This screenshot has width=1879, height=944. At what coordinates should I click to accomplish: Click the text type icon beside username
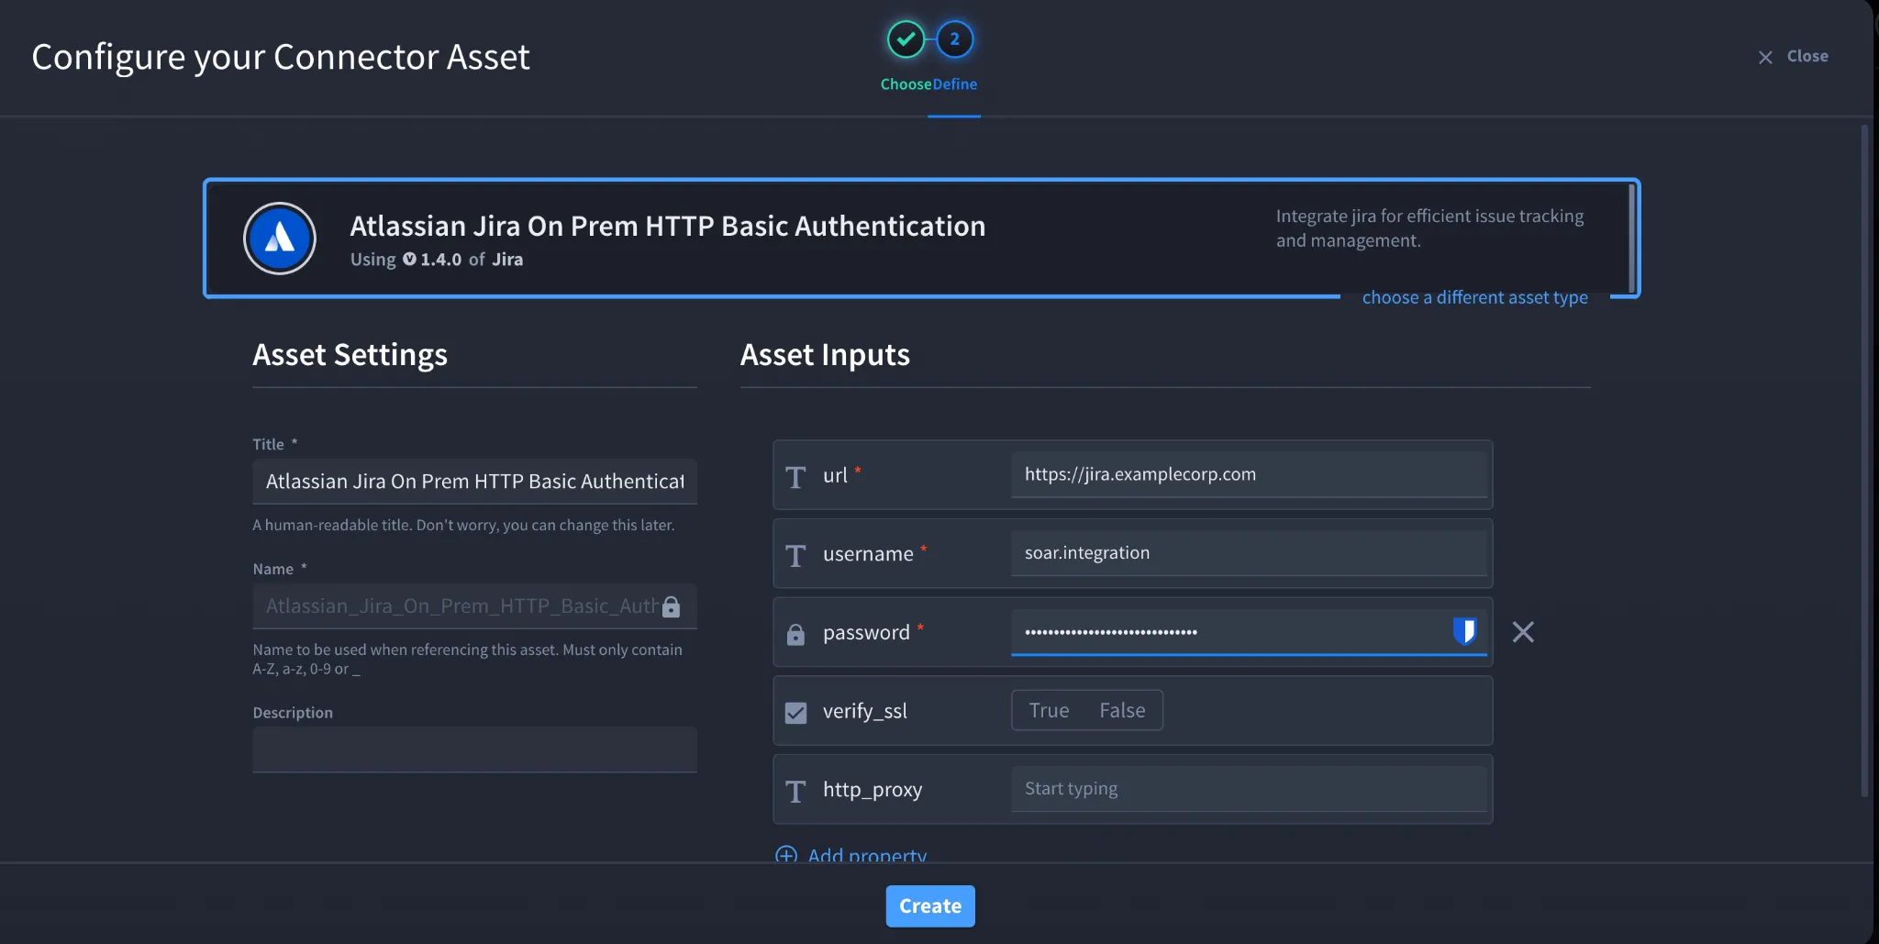[795, 555]
